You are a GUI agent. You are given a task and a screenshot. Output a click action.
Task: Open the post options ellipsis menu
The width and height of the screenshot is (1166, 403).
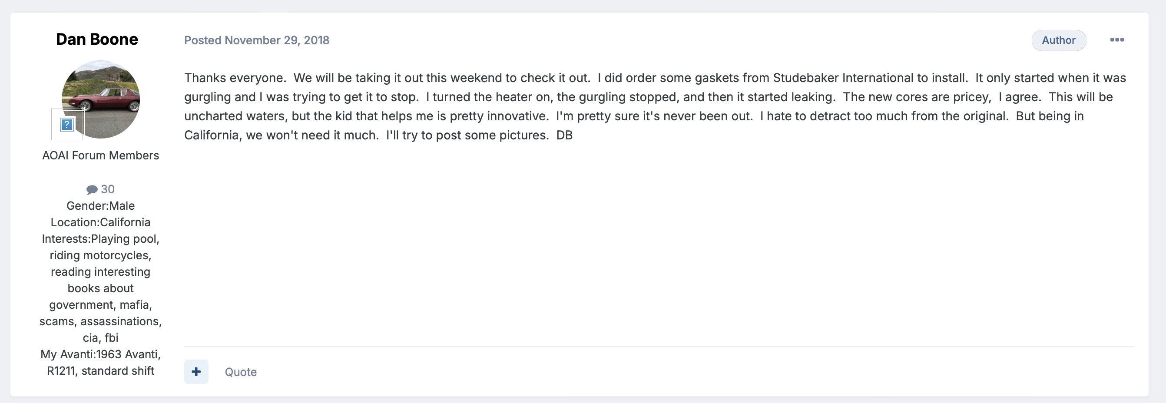(x=1116, y=40)
